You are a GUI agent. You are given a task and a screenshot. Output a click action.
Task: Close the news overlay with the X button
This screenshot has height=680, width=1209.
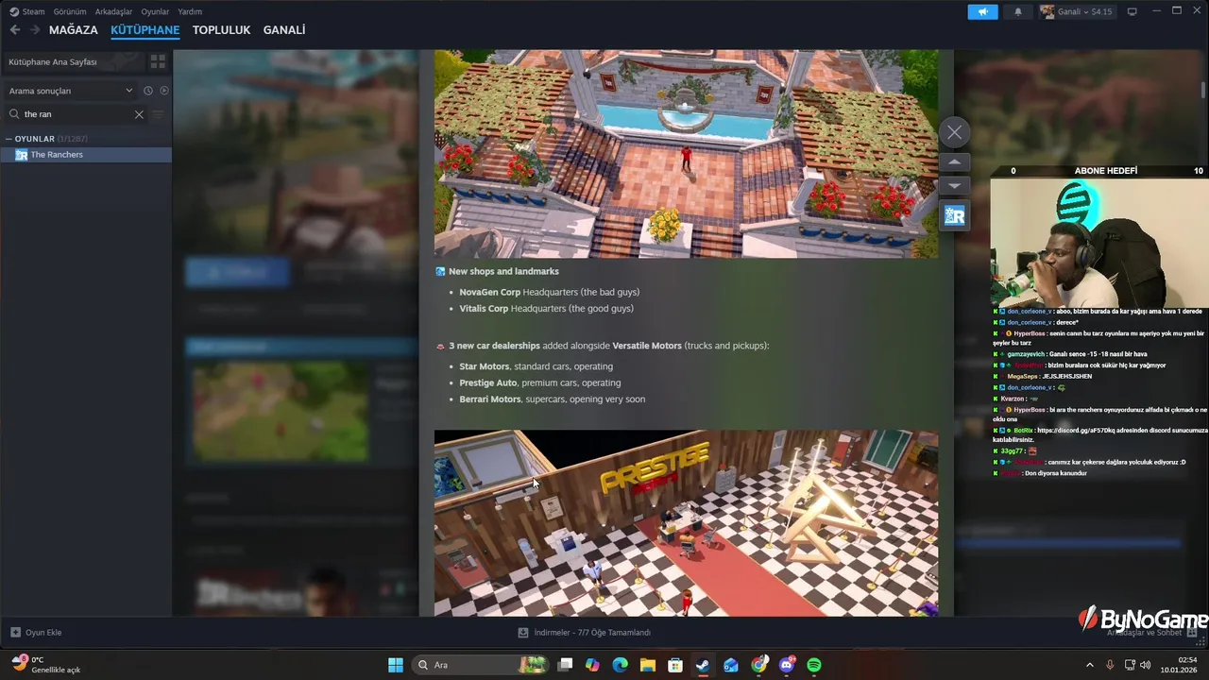click(954, 132)
